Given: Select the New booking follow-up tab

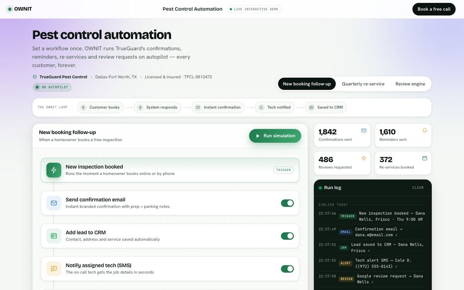Looking at the screenshot, I should 307,84.
